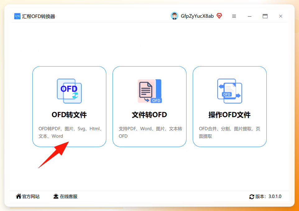Close the 汇帮OFD转换器 window
This screenshot has height=211, width=299.
click(x=280, y=16)
